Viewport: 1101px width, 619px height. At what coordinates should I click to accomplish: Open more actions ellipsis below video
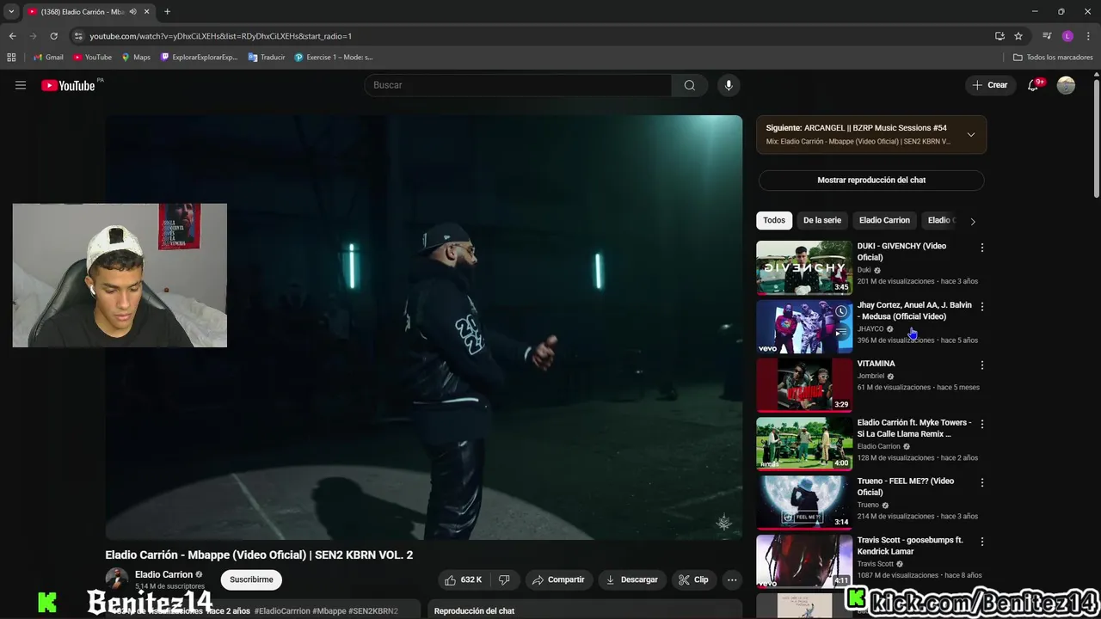point(732,579)
